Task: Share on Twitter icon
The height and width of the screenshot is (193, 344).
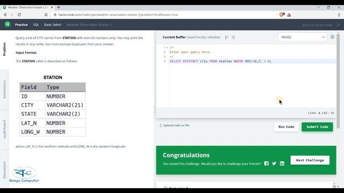Action: [x=274, y=164]
